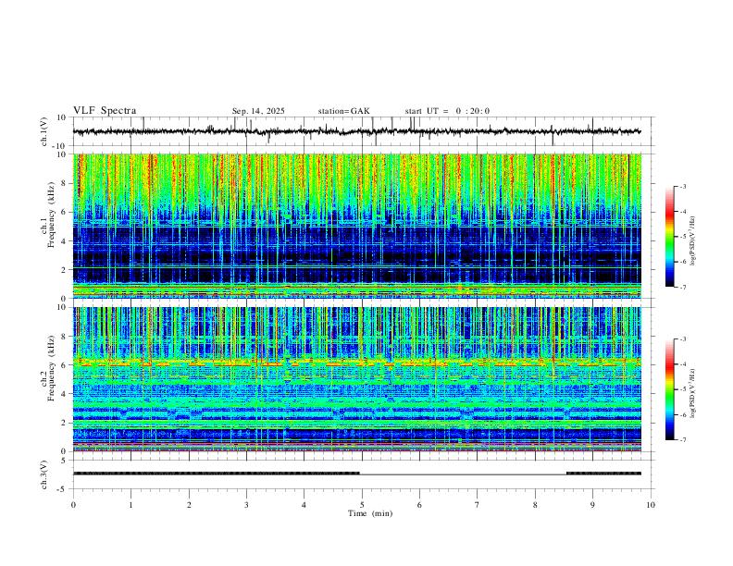Click the "-4" label on ch.2 colorbar

682,364
